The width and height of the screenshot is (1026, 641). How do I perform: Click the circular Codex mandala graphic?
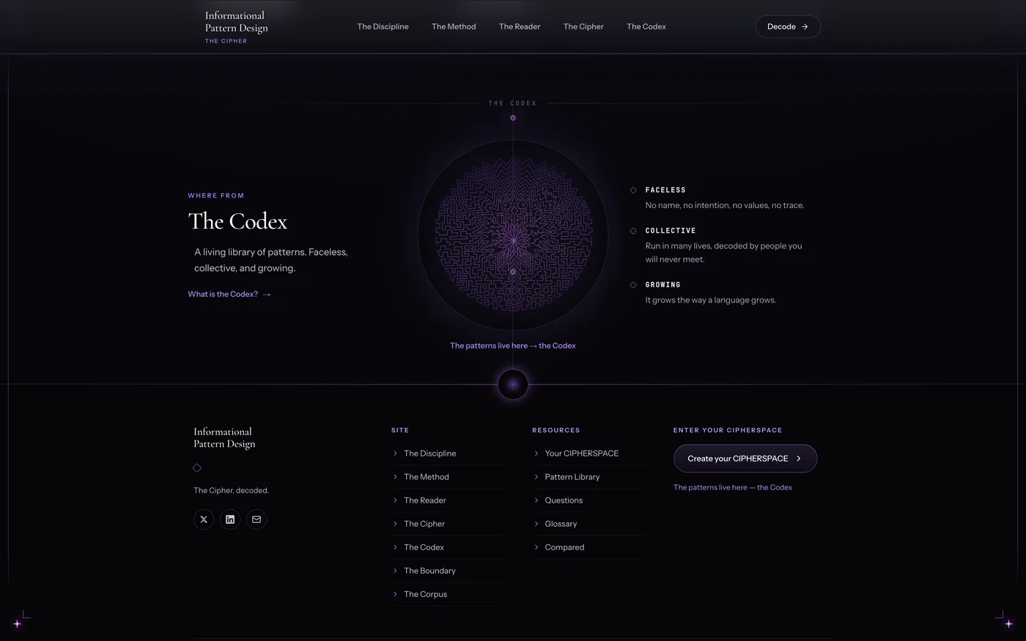click(x=513, y=236)
